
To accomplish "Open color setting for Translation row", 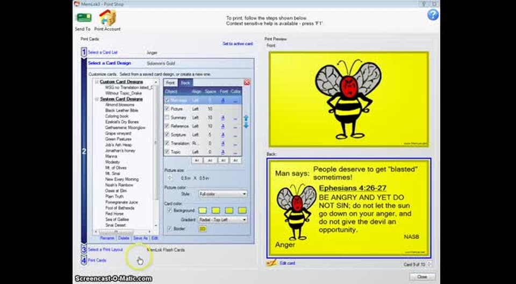I will point(235,143).
